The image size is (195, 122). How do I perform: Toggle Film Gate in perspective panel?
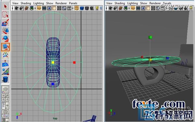(138, 8)
